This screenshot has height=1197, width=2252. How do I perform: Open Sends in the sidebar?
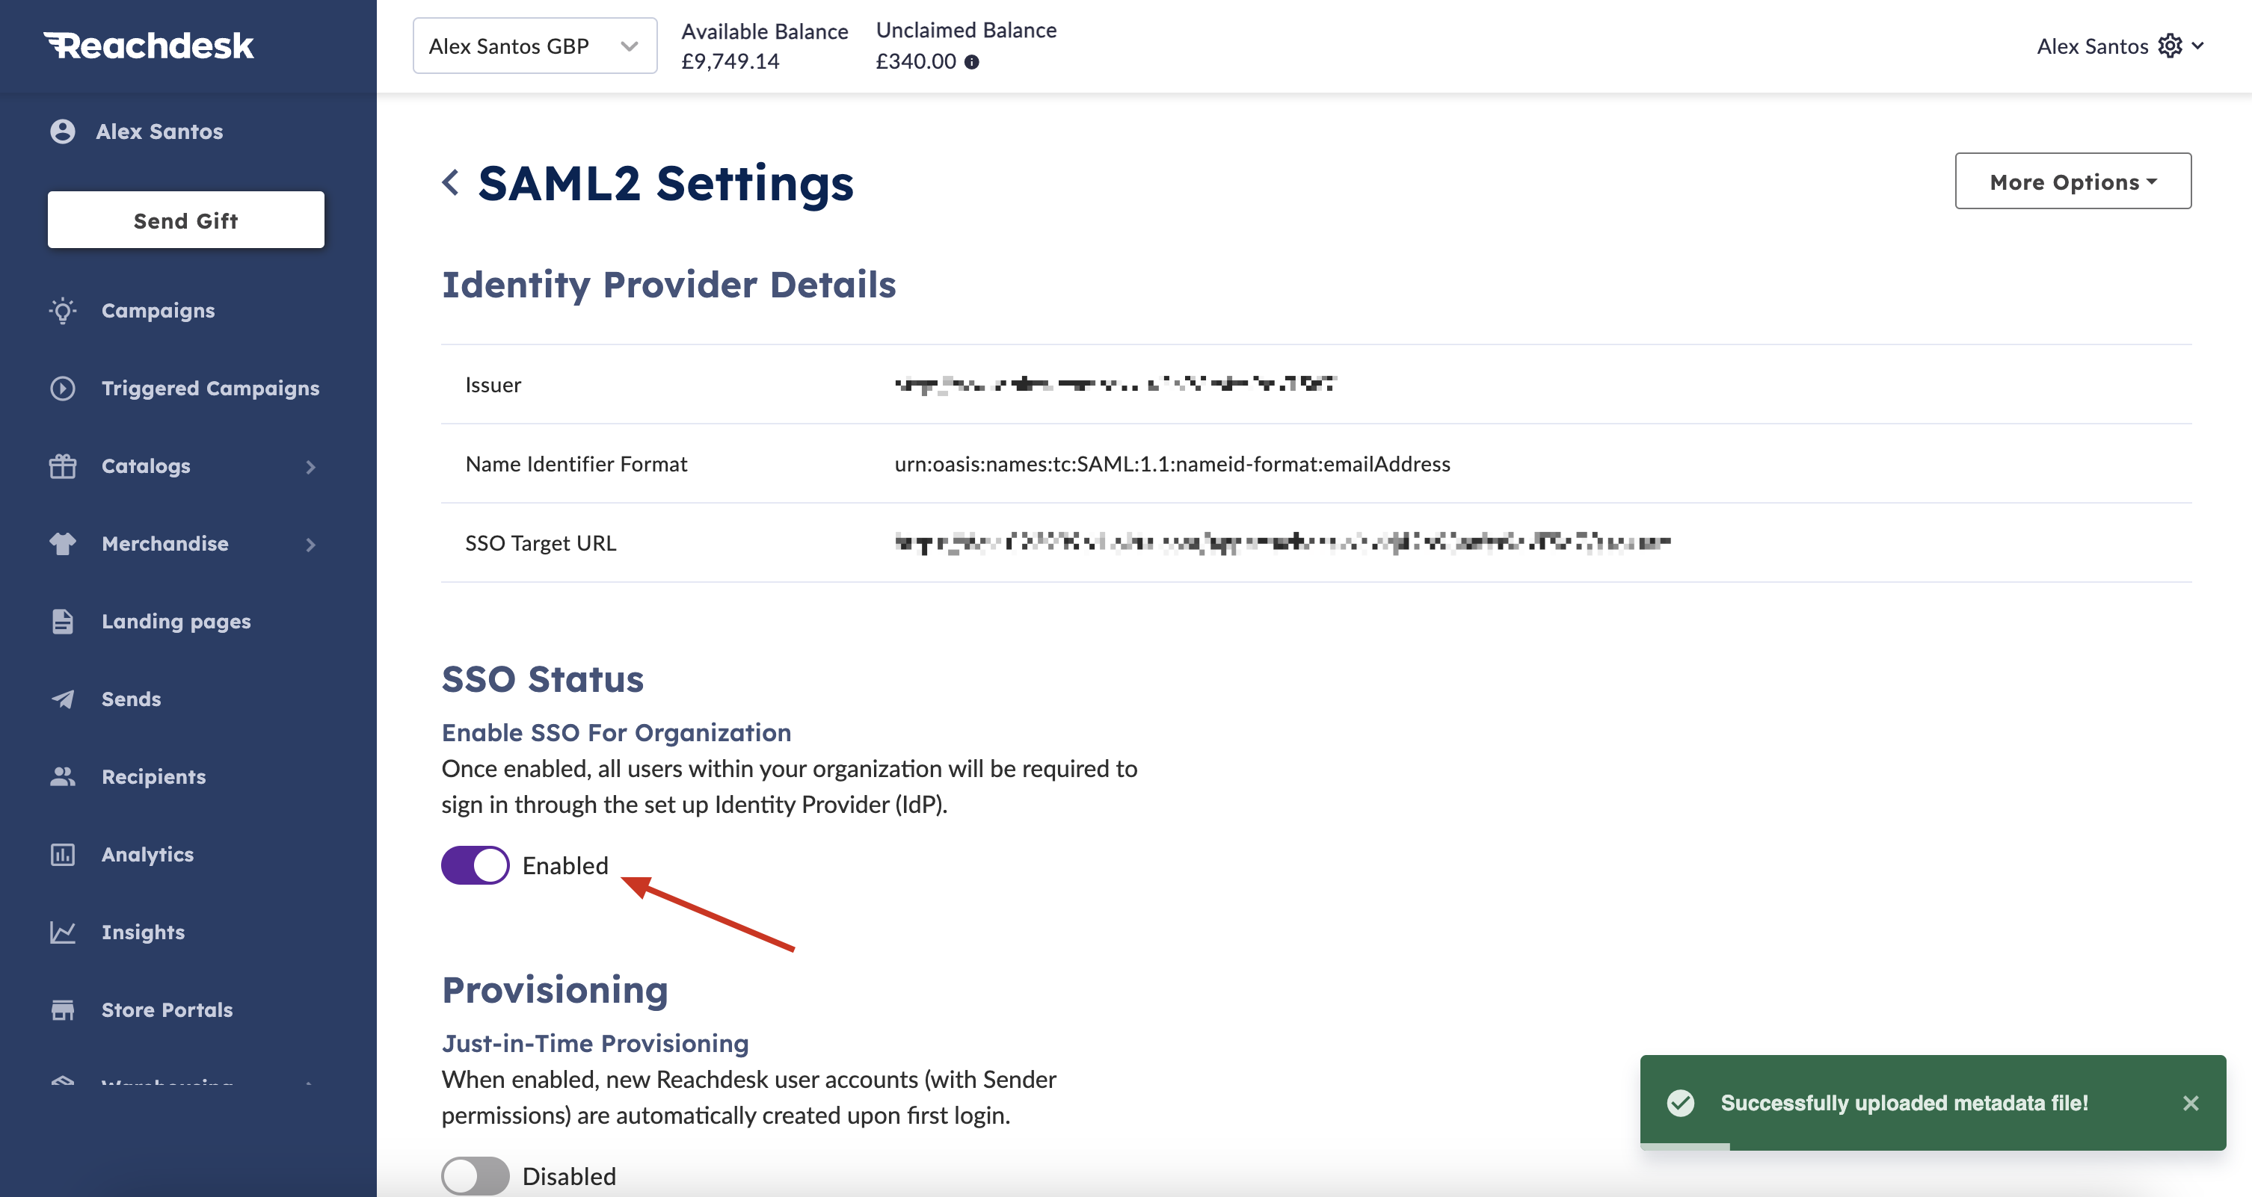tap(131, 699)
